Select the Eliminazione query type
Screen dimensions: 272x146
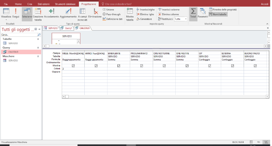pyautogui.click(x=95, y=13)
